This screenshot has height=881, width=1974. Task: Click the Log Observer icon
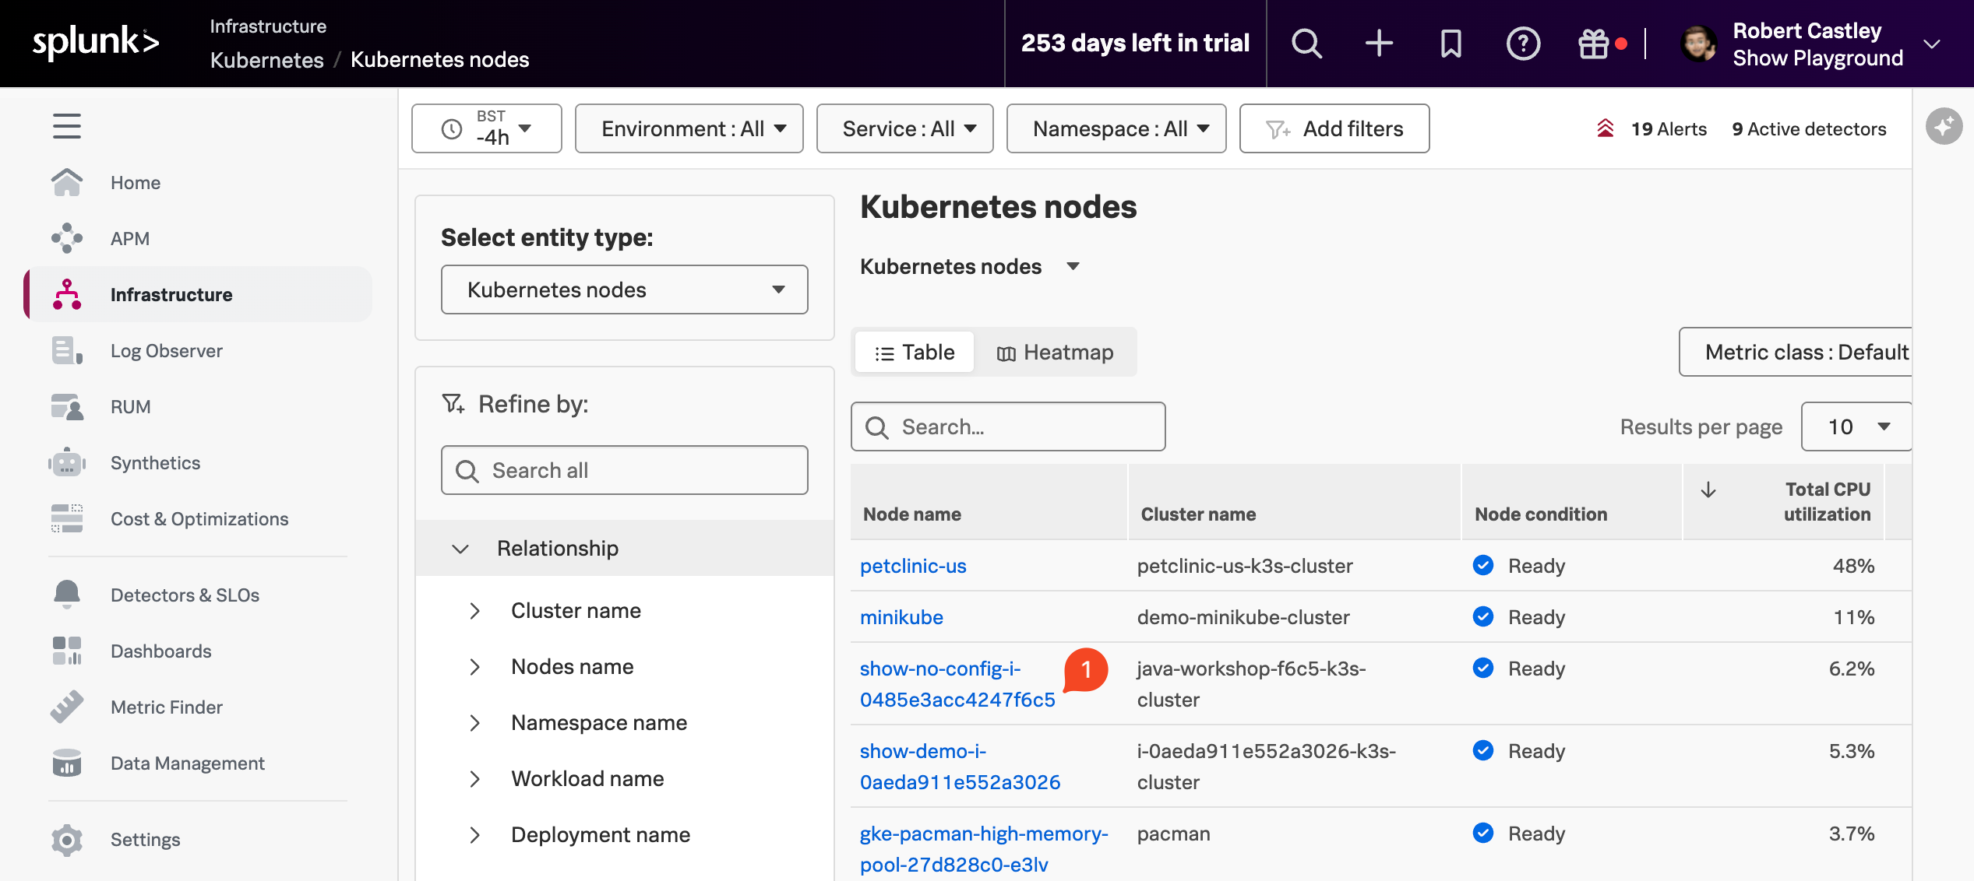[x=67, y=350]
